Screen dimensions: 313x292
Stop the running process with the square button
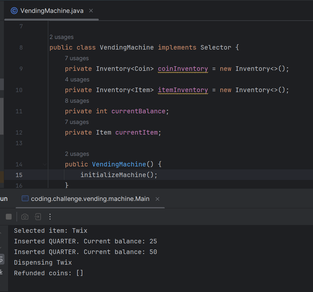point(9,217)
